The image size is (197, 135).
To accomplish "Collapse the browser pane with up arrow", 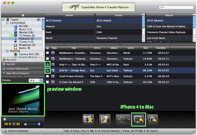I will tap(120, 45).
